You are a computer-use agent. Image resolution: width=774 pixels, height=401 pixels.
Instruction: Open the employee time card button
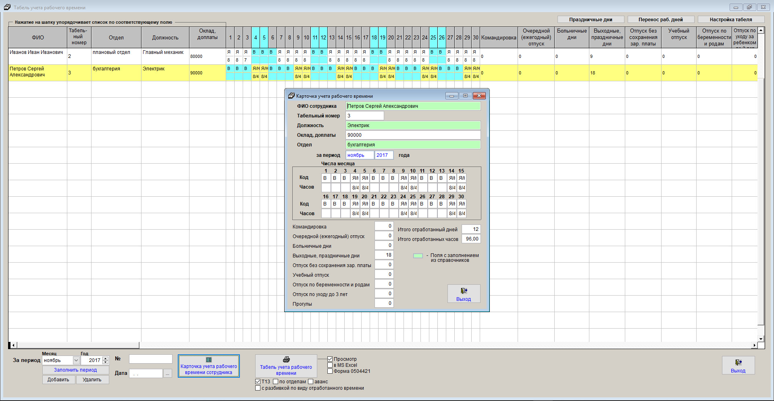point(208,366)
